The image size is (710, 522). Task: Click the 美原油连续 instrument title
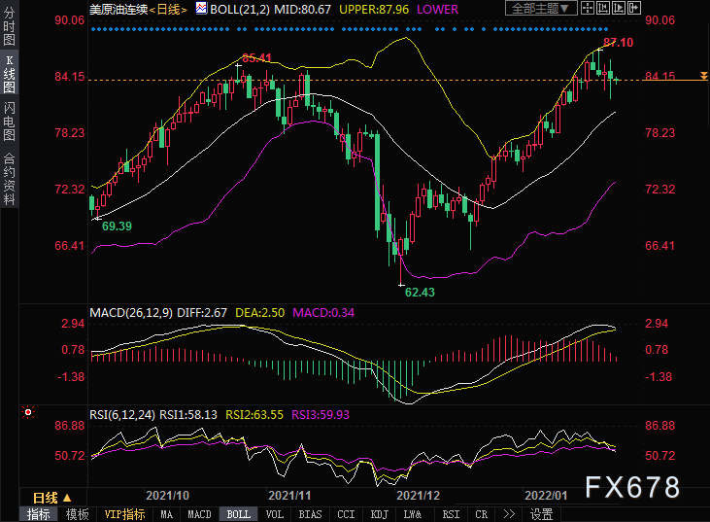[x=118, y=10]
